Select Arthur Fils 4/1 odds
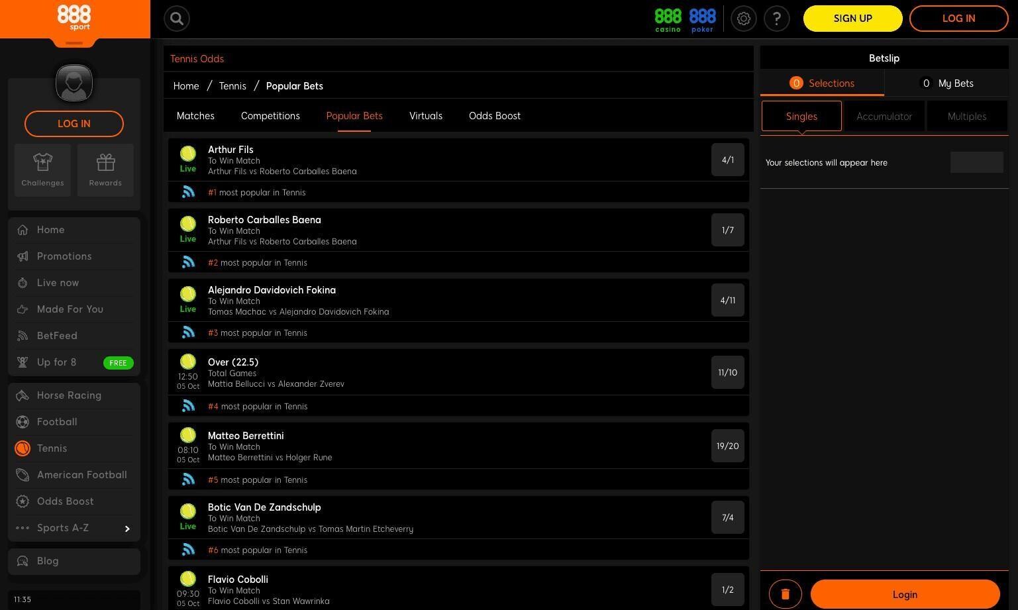1018x610 pixels. [x=728, y=160]
